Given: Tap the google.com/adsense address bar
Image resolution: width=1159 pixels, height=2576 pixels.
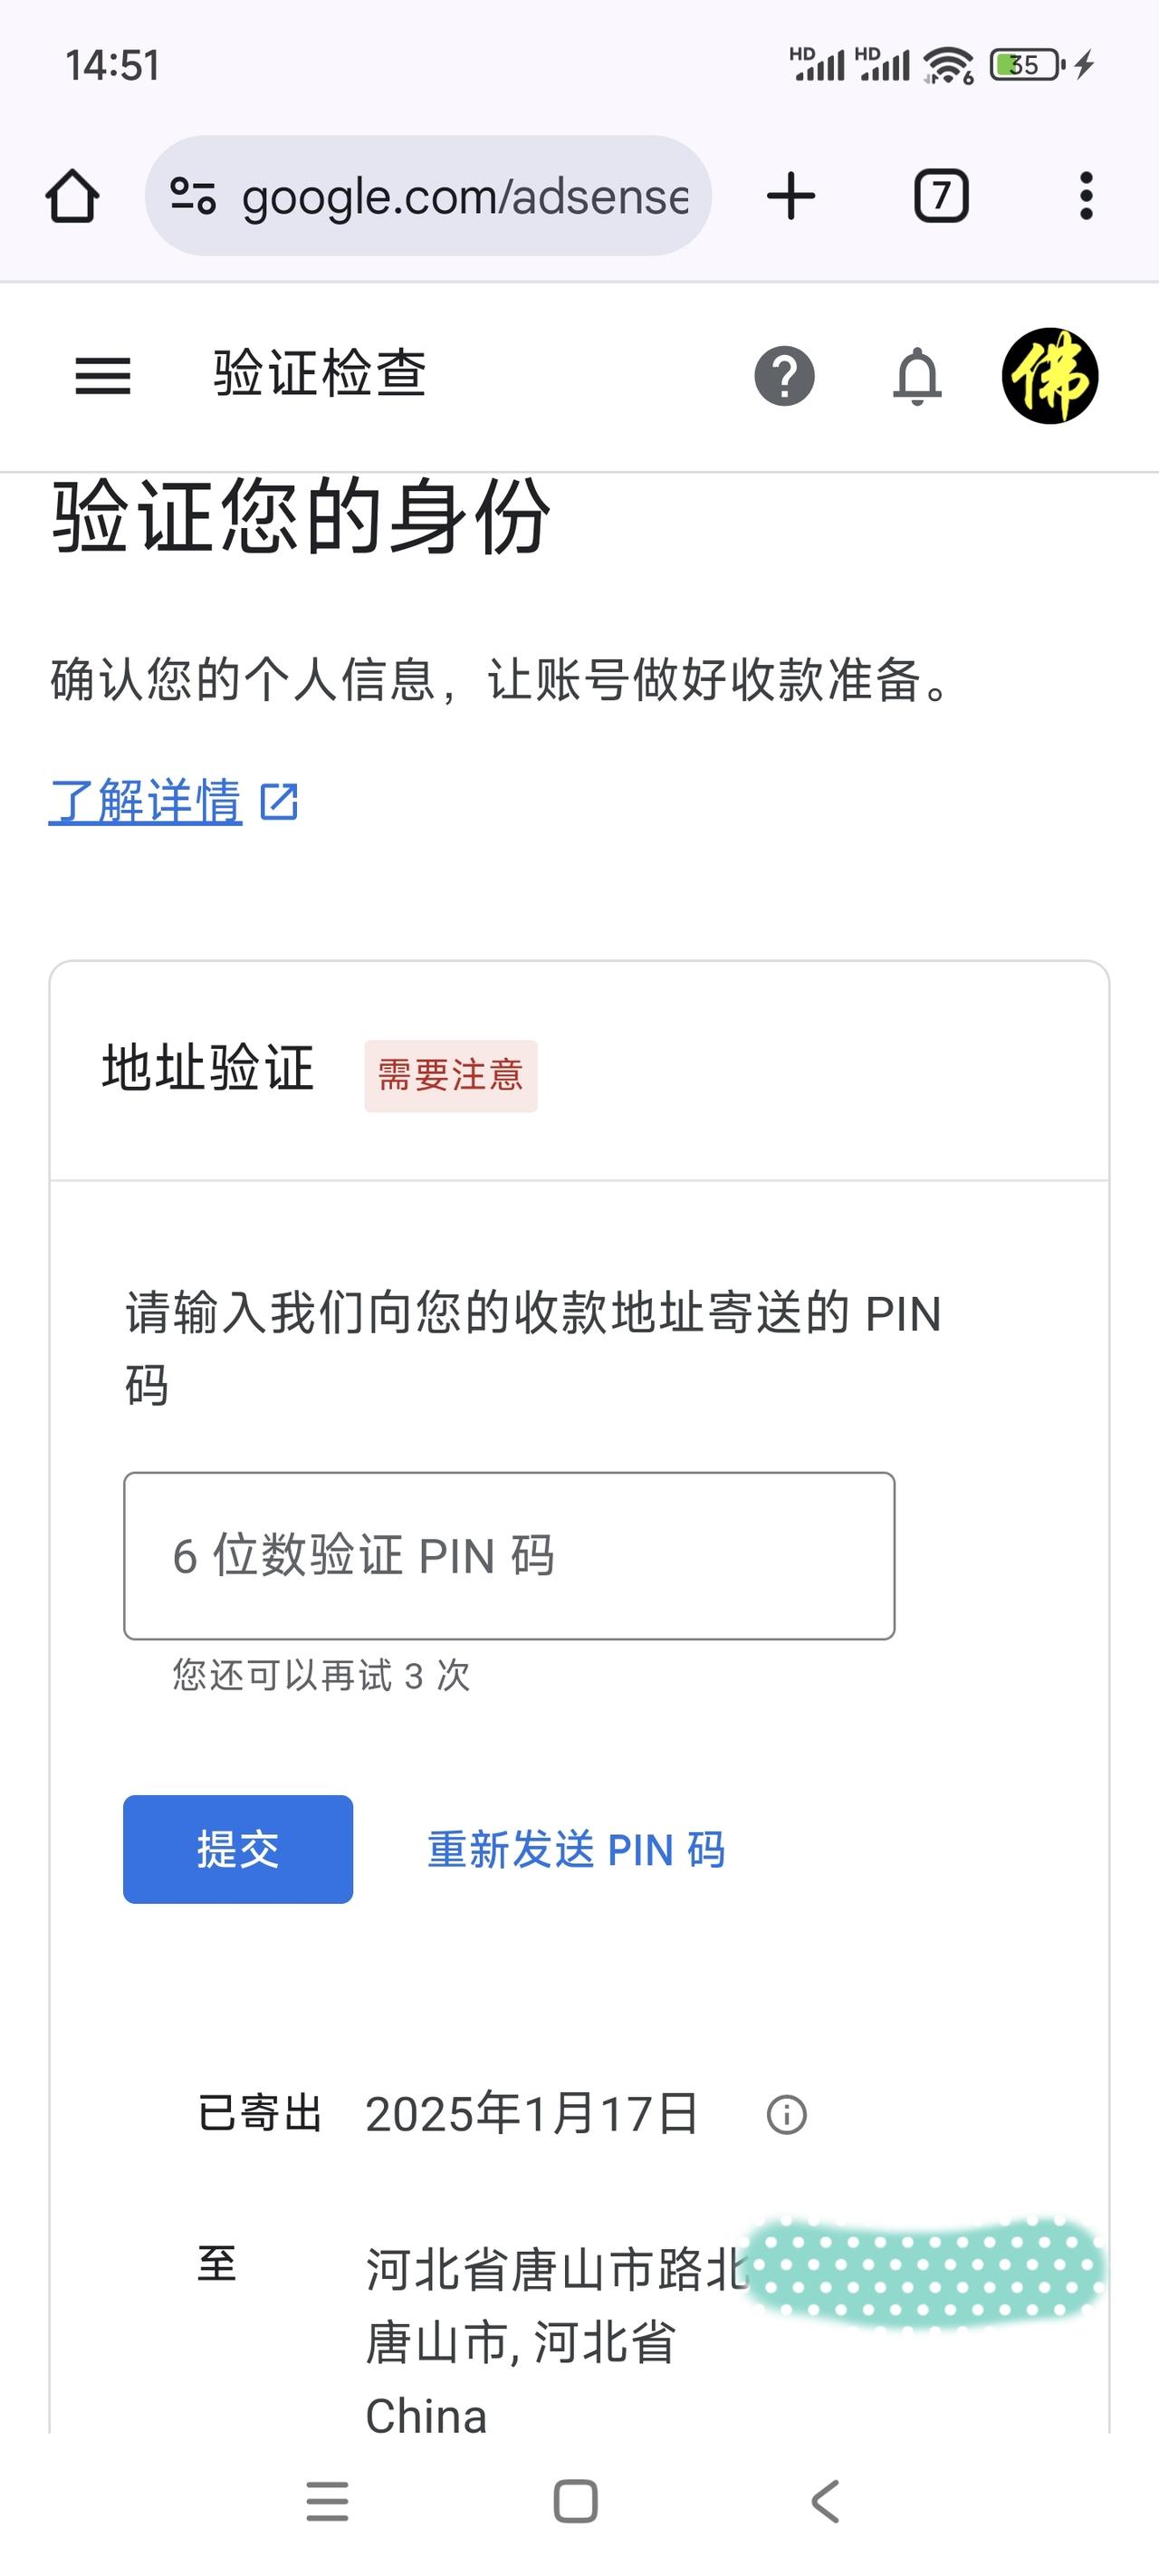Looking at the screenshot, I should pos(428,196).
